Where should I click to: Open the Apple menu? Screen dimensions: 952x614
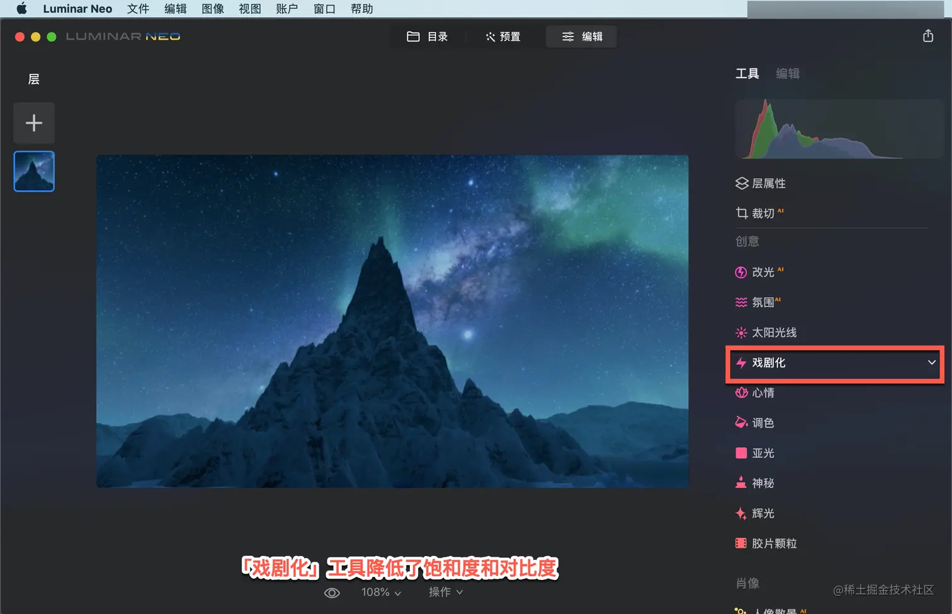21,9
